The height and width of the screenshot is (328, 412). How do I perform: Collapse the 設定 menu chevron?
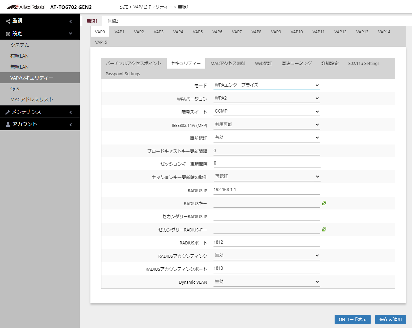[x=70, y=34]
